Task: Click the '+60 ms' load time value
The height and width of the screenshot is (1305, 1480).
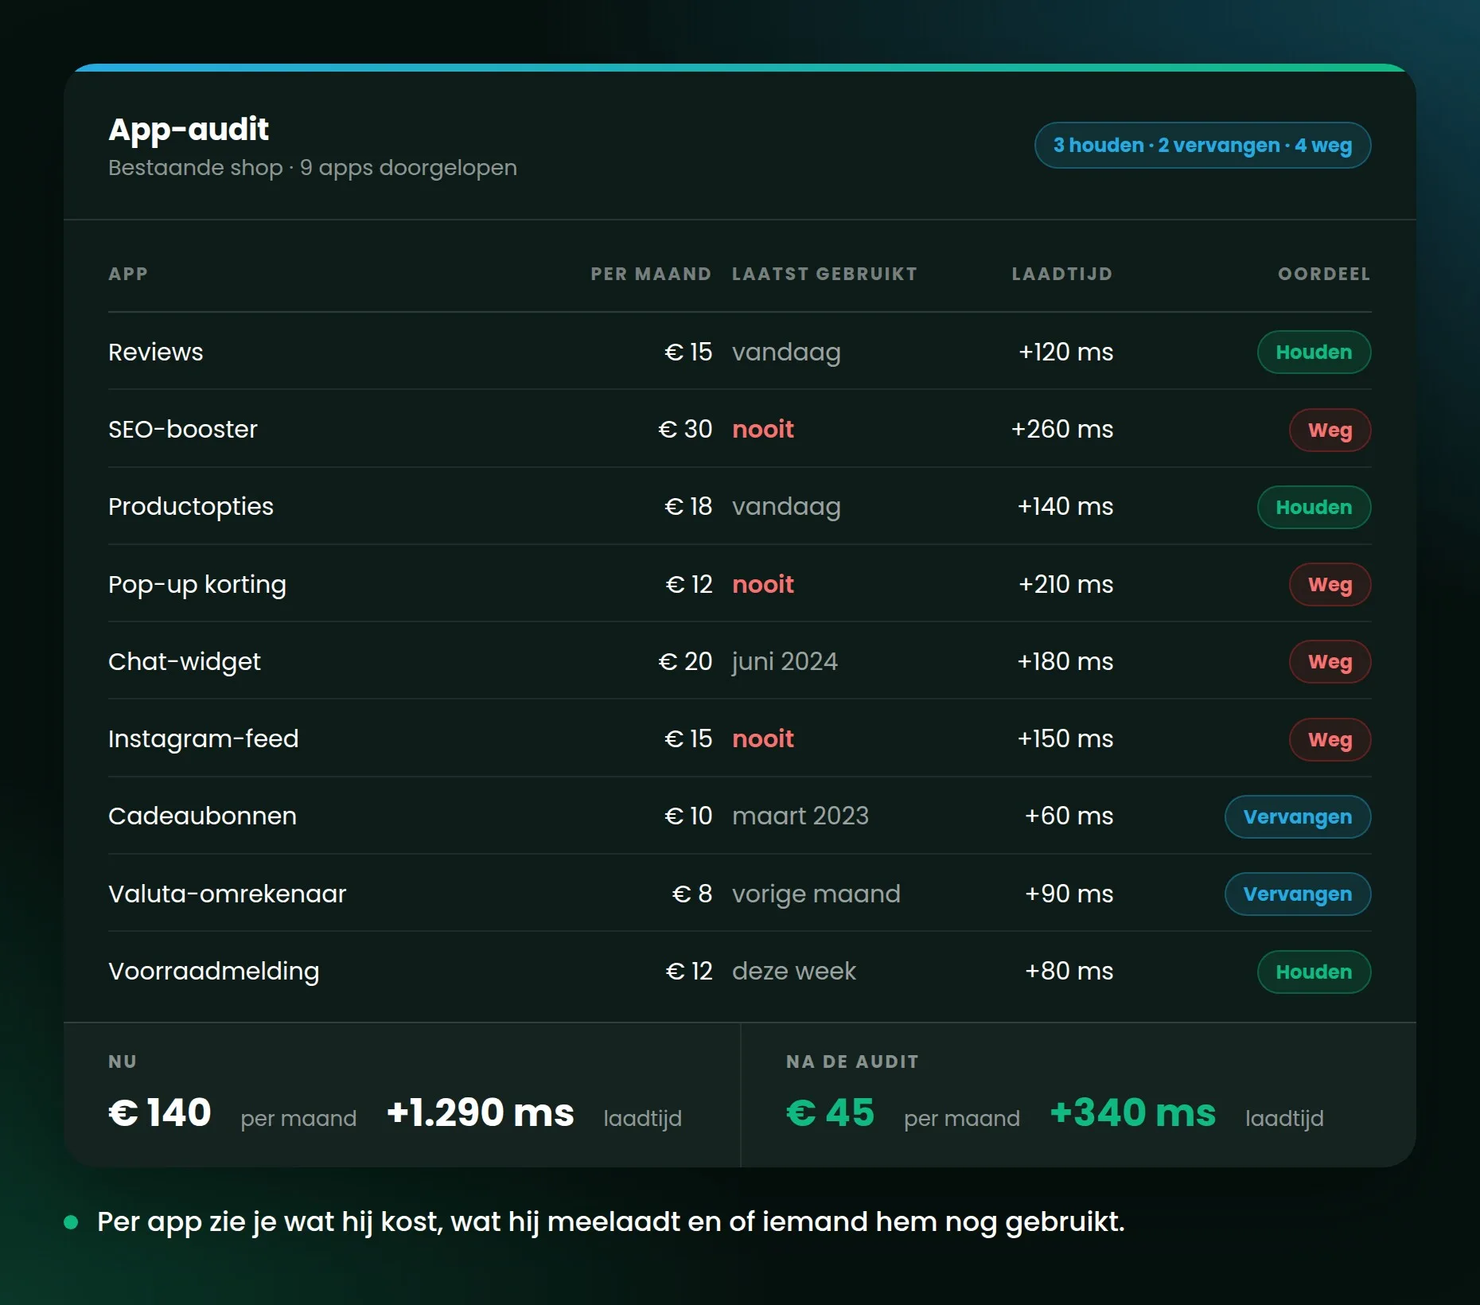Action: pos(1069,816)
